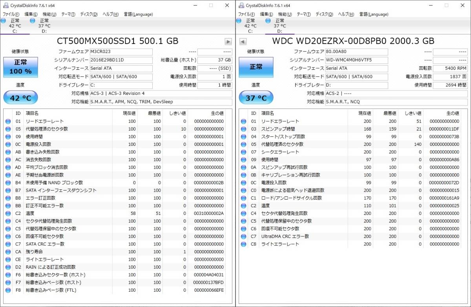Open ディスク menu in right window

click(324, 15)
